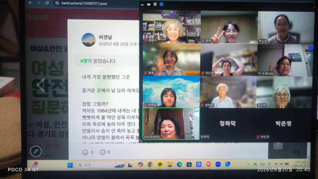
Task: Open author name 비갠날 profile
Action: point(106,37)
